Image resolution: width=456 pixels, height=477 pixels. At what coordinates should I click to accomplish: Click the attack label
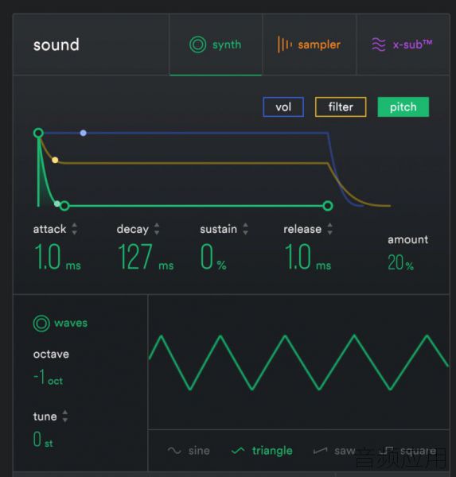point(49,229)
